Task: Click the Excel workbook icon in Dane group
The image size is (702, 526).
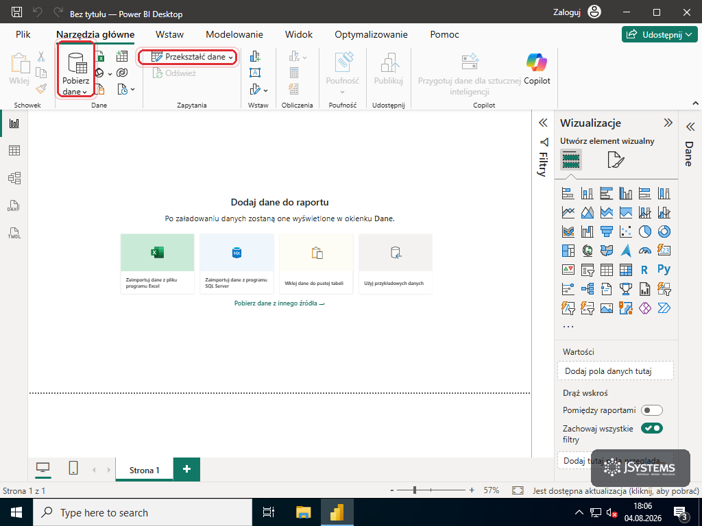Action: [x=100, y=56]
